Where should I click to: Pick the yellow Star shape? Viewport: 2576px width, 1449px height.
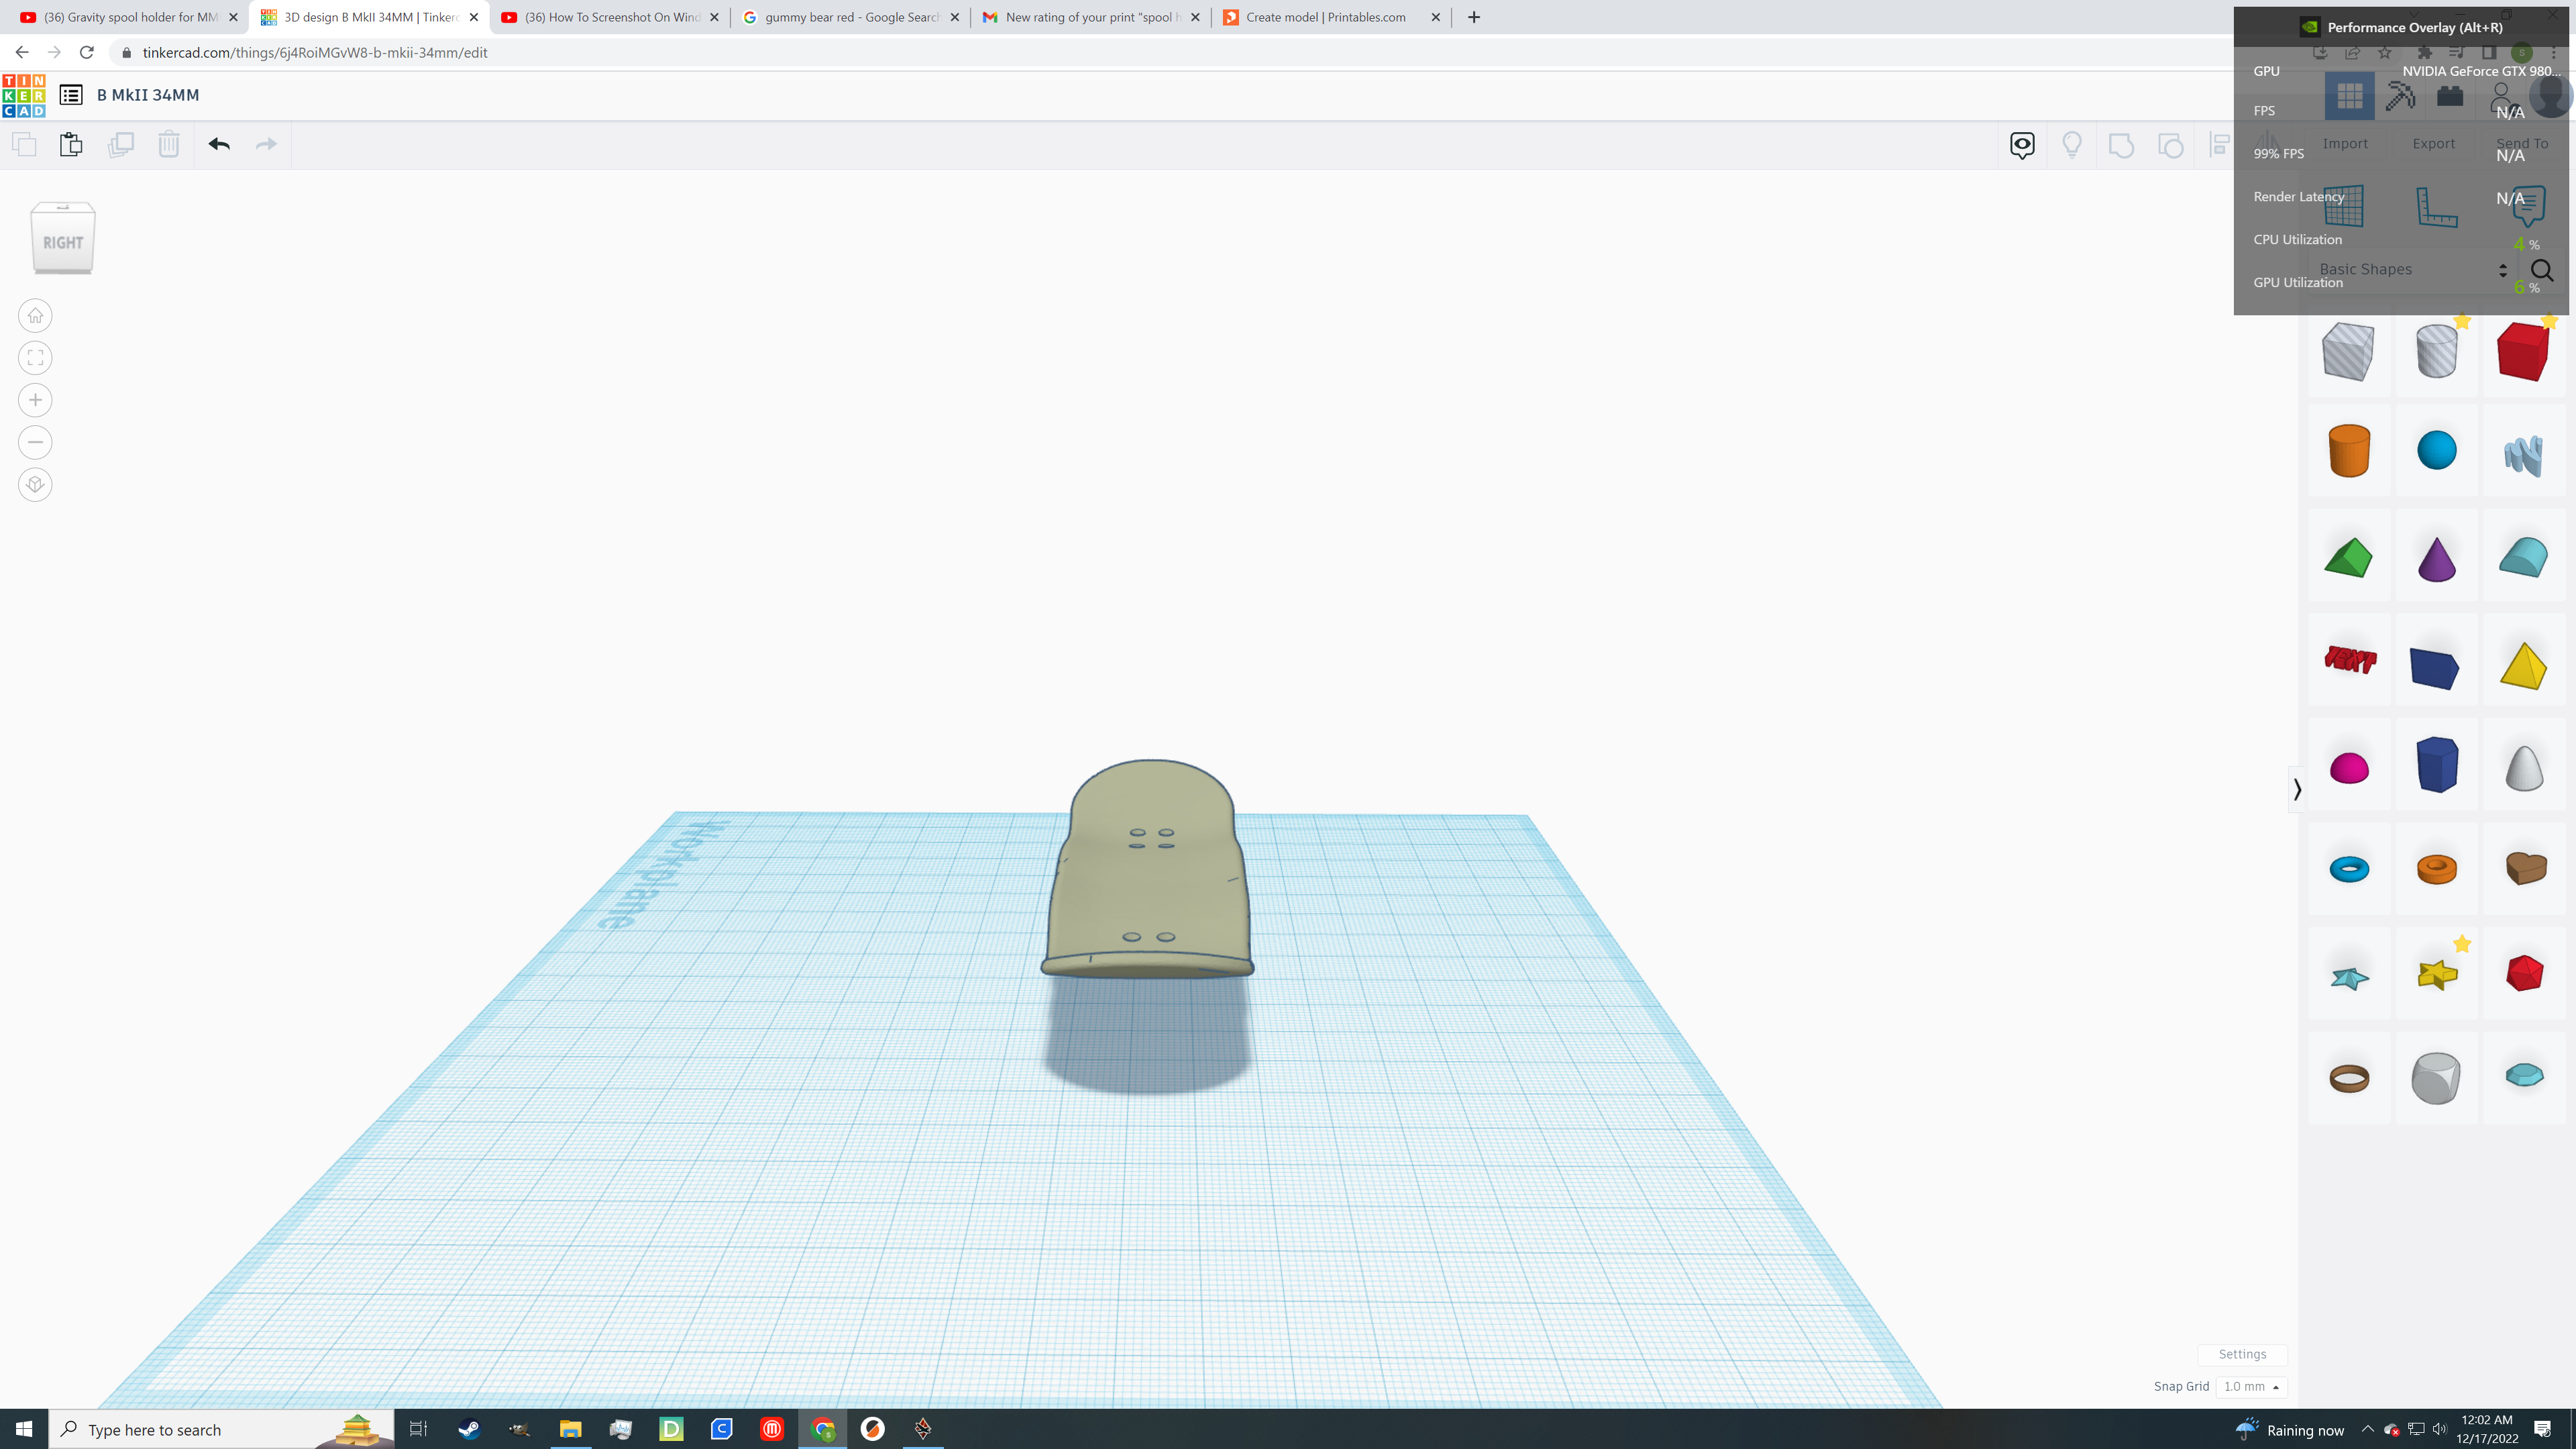click(x=2437, y=974)
